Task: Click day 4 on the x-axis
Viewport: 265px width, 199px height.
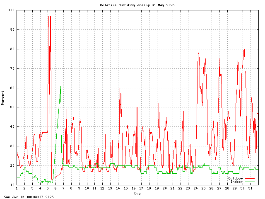Action: [x=40, y=188]
